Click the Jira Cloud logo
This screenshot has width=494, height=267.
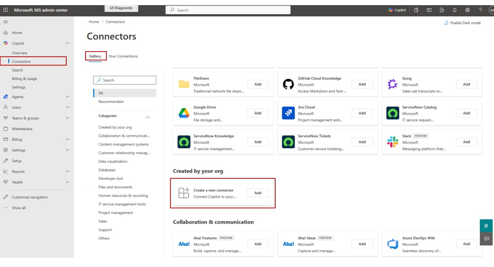tap(288, 113)
